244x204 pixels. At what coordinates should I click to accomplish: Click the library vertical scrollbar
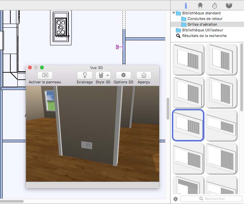242,77
